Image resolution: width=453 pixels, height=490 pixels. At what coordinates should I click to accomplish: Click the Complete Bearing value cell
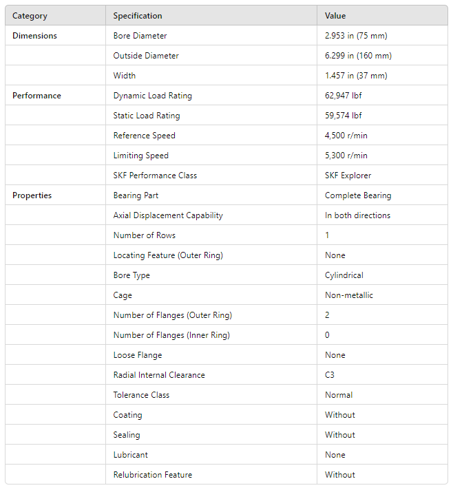(357, 195)
